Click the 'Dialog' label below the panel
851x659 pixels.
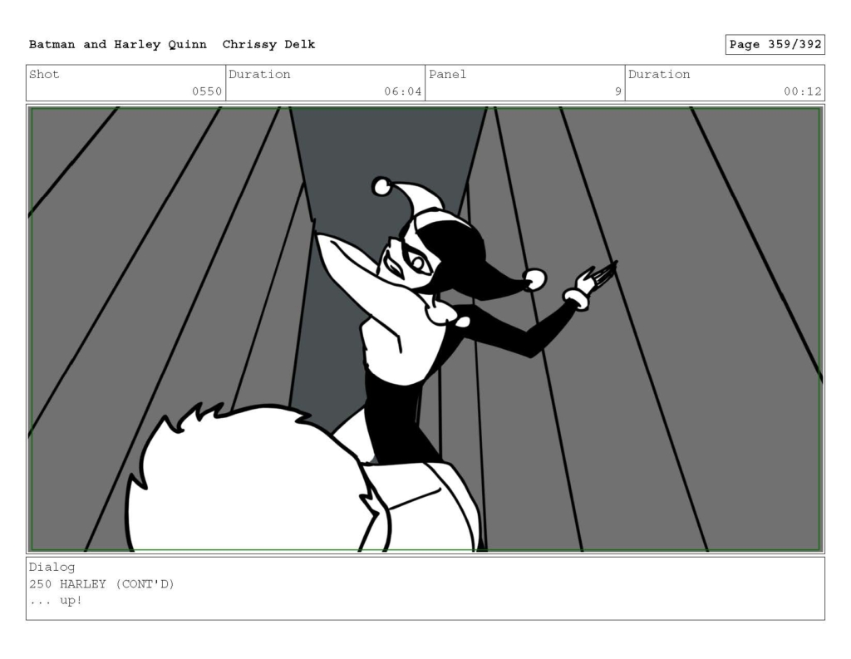tap(52, 568)
